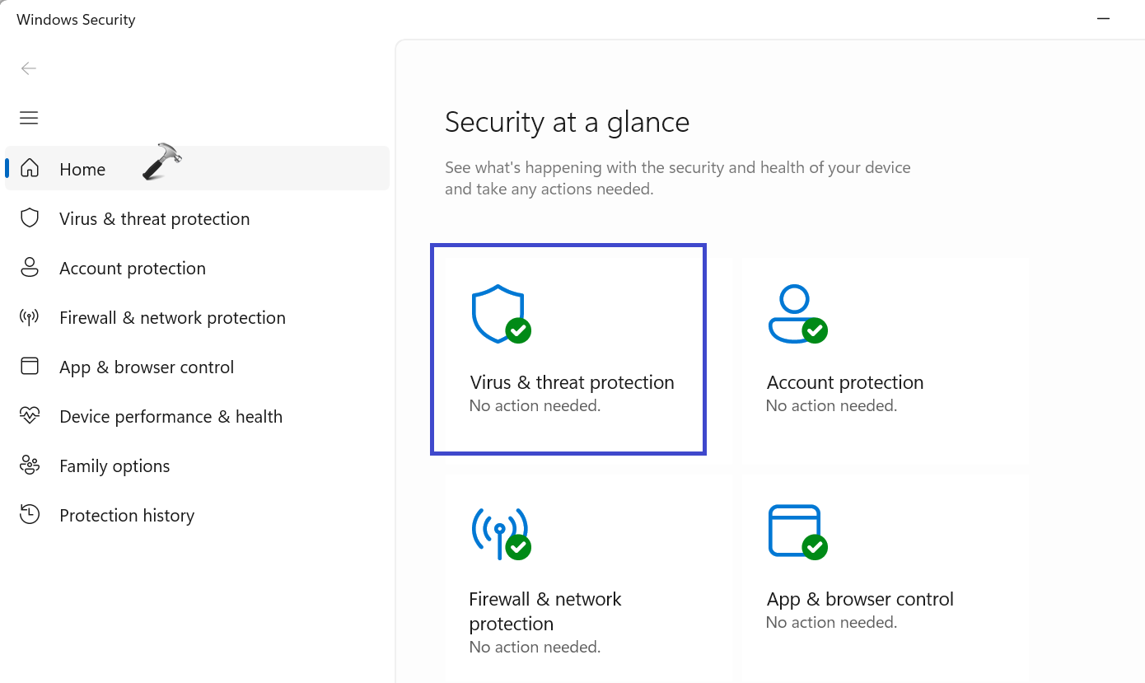Open the Firewall & network protection tile
The image size is (1145, 683).
[x=588, y=577]
